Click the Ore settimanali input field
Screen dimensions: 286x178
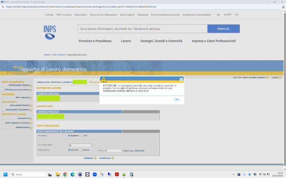point(80,145)
